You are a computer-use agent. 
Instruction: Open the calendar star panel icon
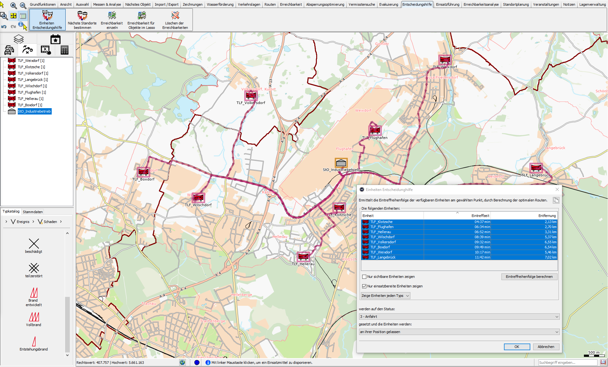56,39
